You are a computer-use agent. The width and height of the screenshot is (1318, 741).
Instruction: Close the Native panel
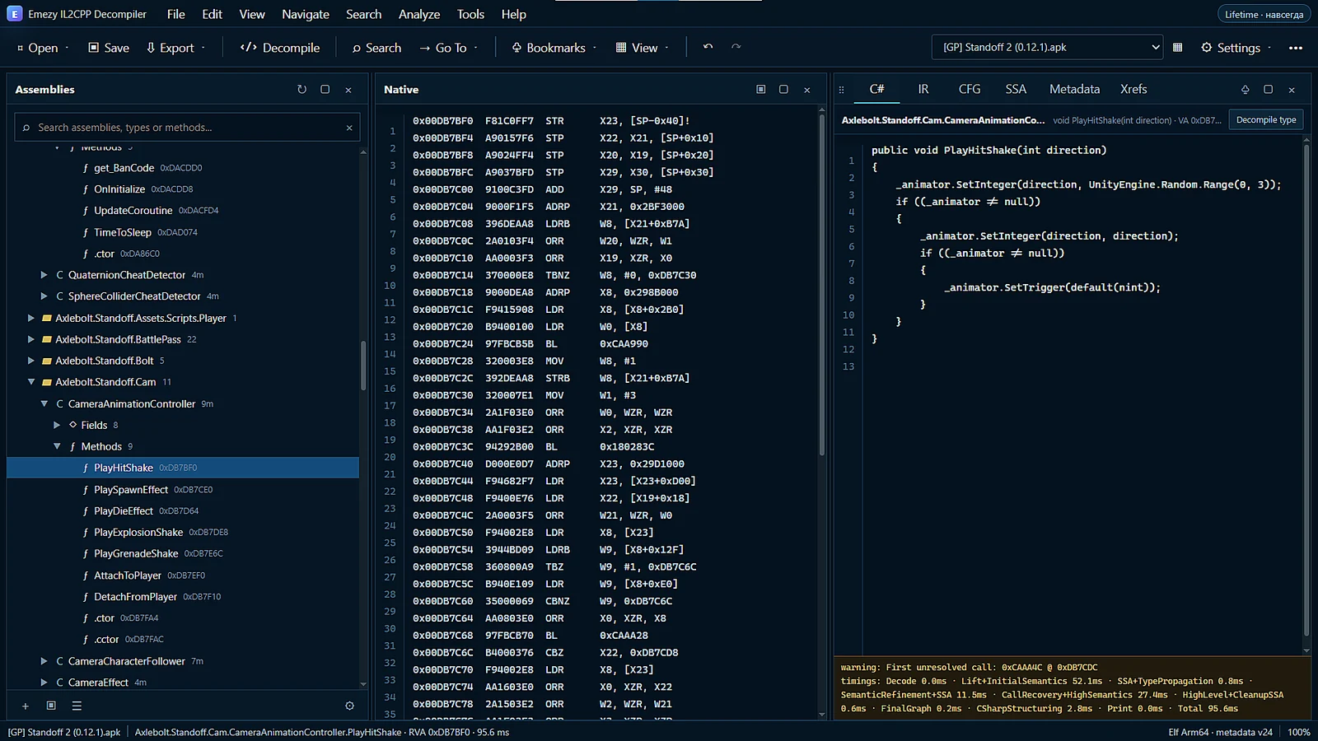[807, 89]
